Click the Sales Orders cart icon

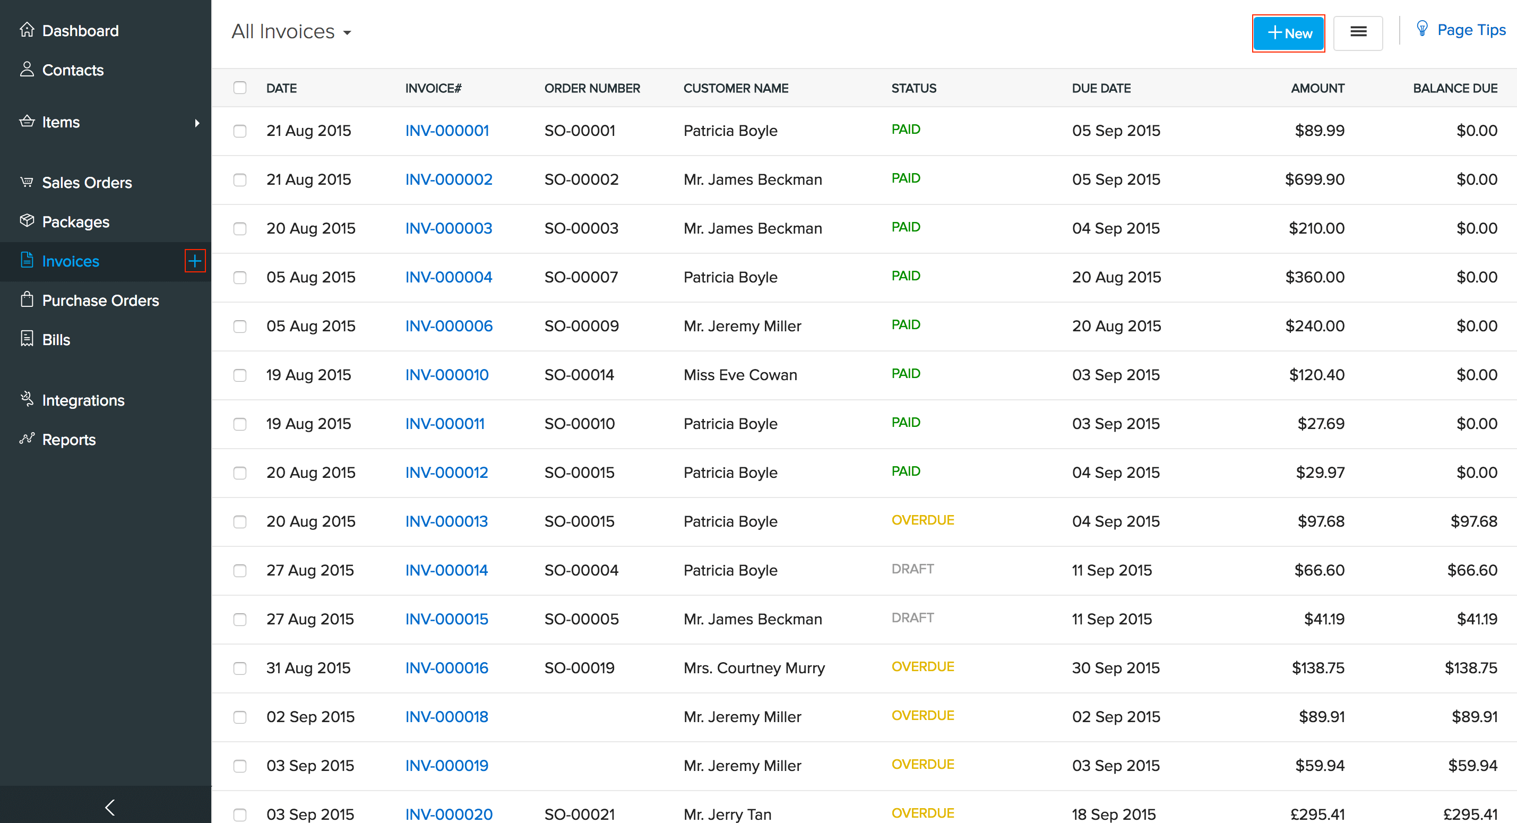point(27,182)
